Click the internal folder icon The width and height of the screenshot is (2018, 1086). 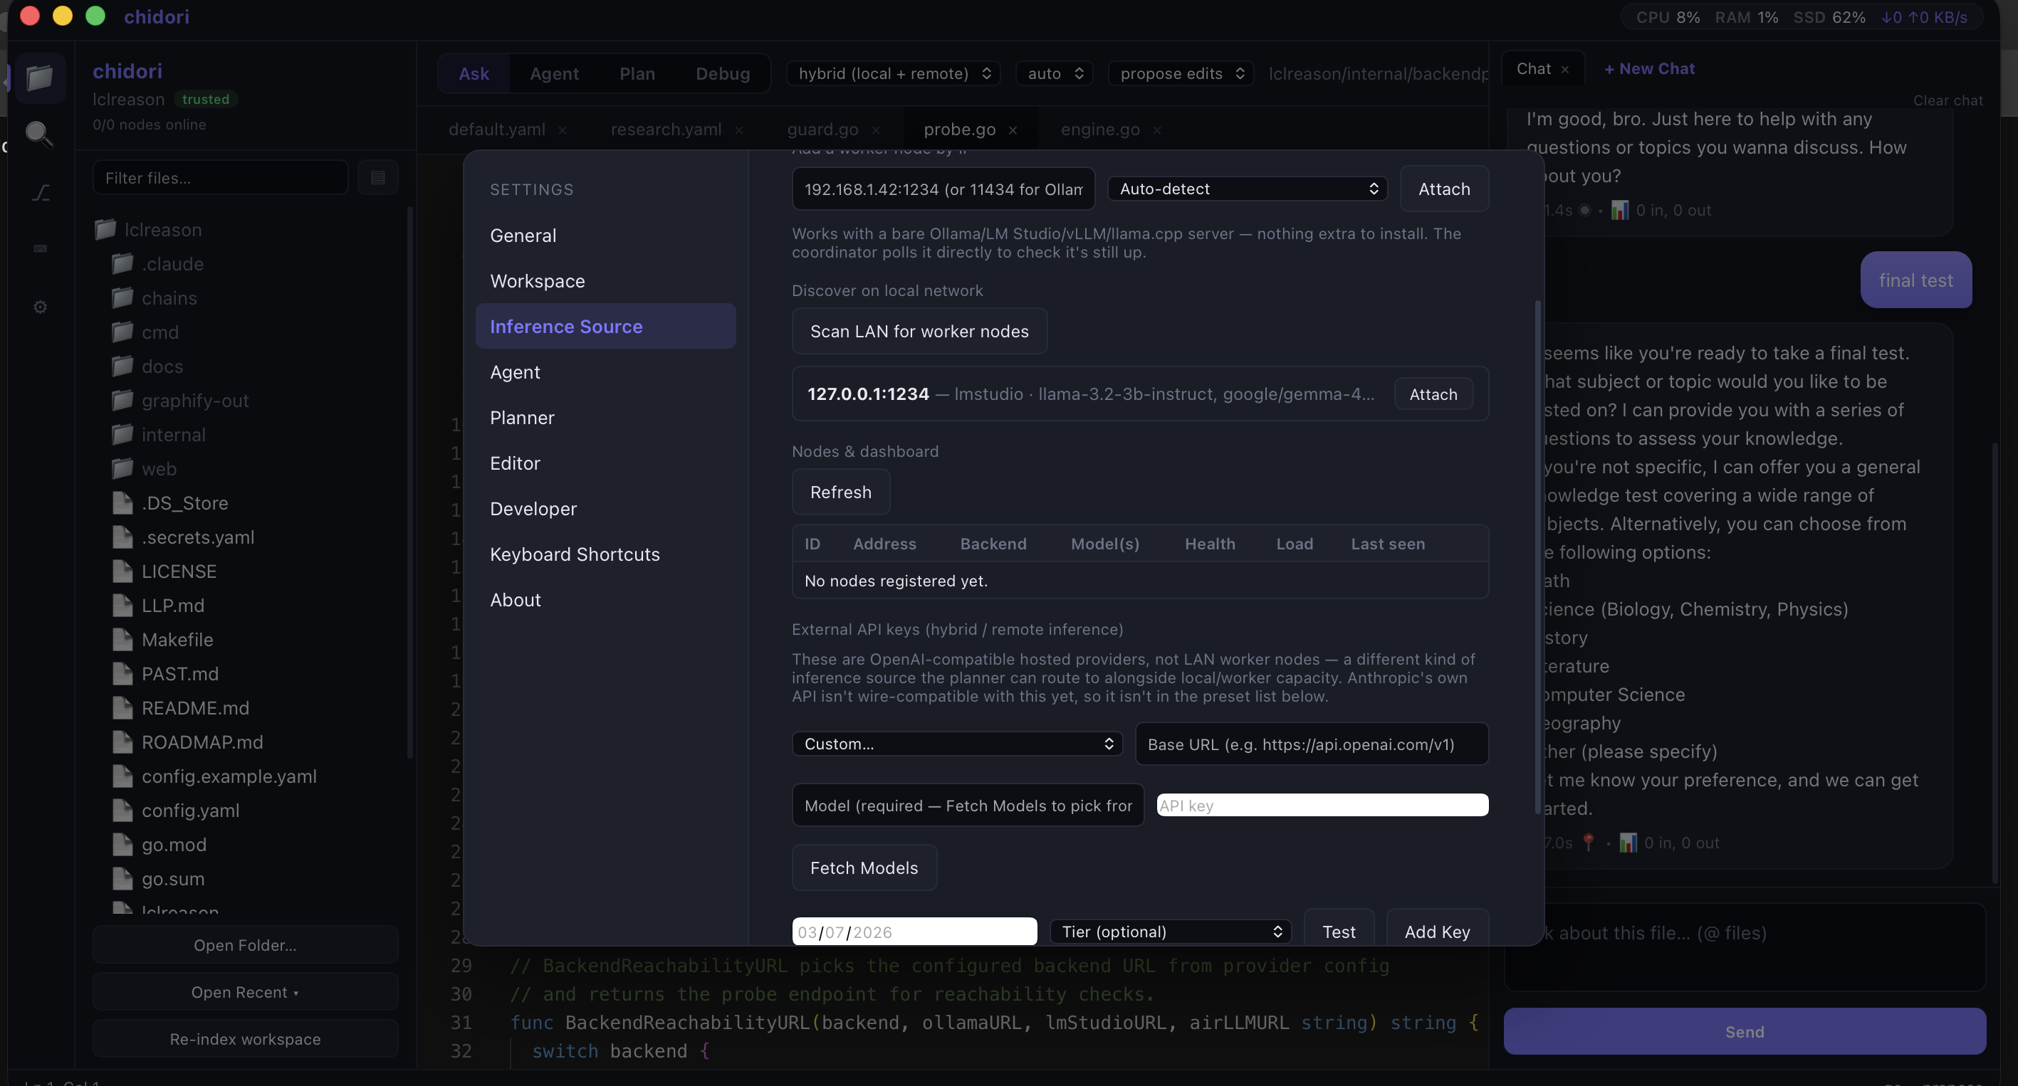click(122, 435)
